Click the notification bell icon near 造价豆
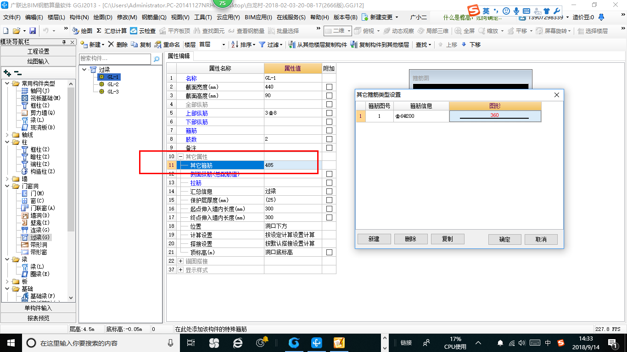Screen dimensions: 627x352 click(x=601, y=17)
